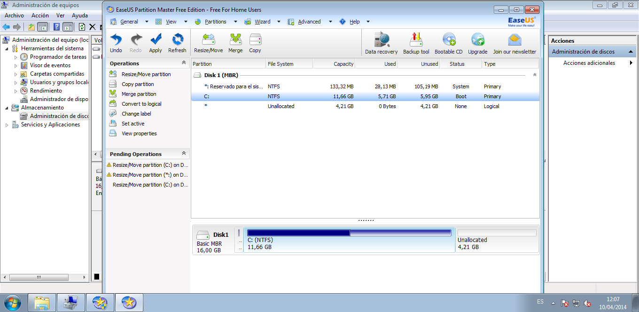Open Archivo menu in Administración de equipos

tap(14, 16)
